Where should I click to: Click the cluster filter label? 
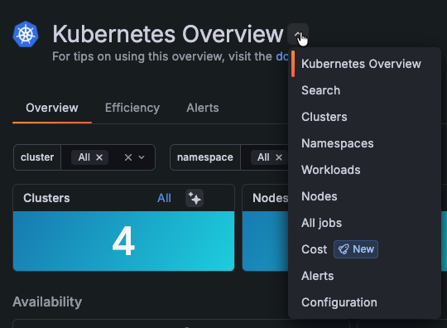37,157
